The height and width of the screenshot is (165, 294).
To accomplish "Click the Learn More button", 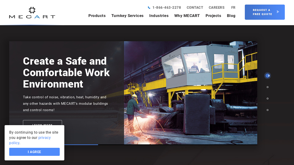I will pos(42,123).
